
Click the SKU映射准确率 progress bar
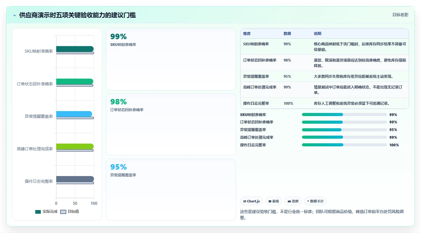click(x=344, y=115)
